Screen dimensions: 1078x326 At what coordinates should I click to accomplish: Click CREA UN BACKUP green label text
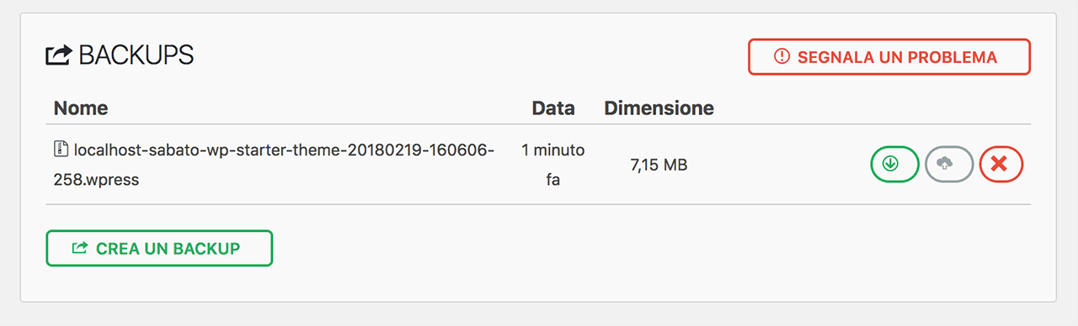[168, 249]
